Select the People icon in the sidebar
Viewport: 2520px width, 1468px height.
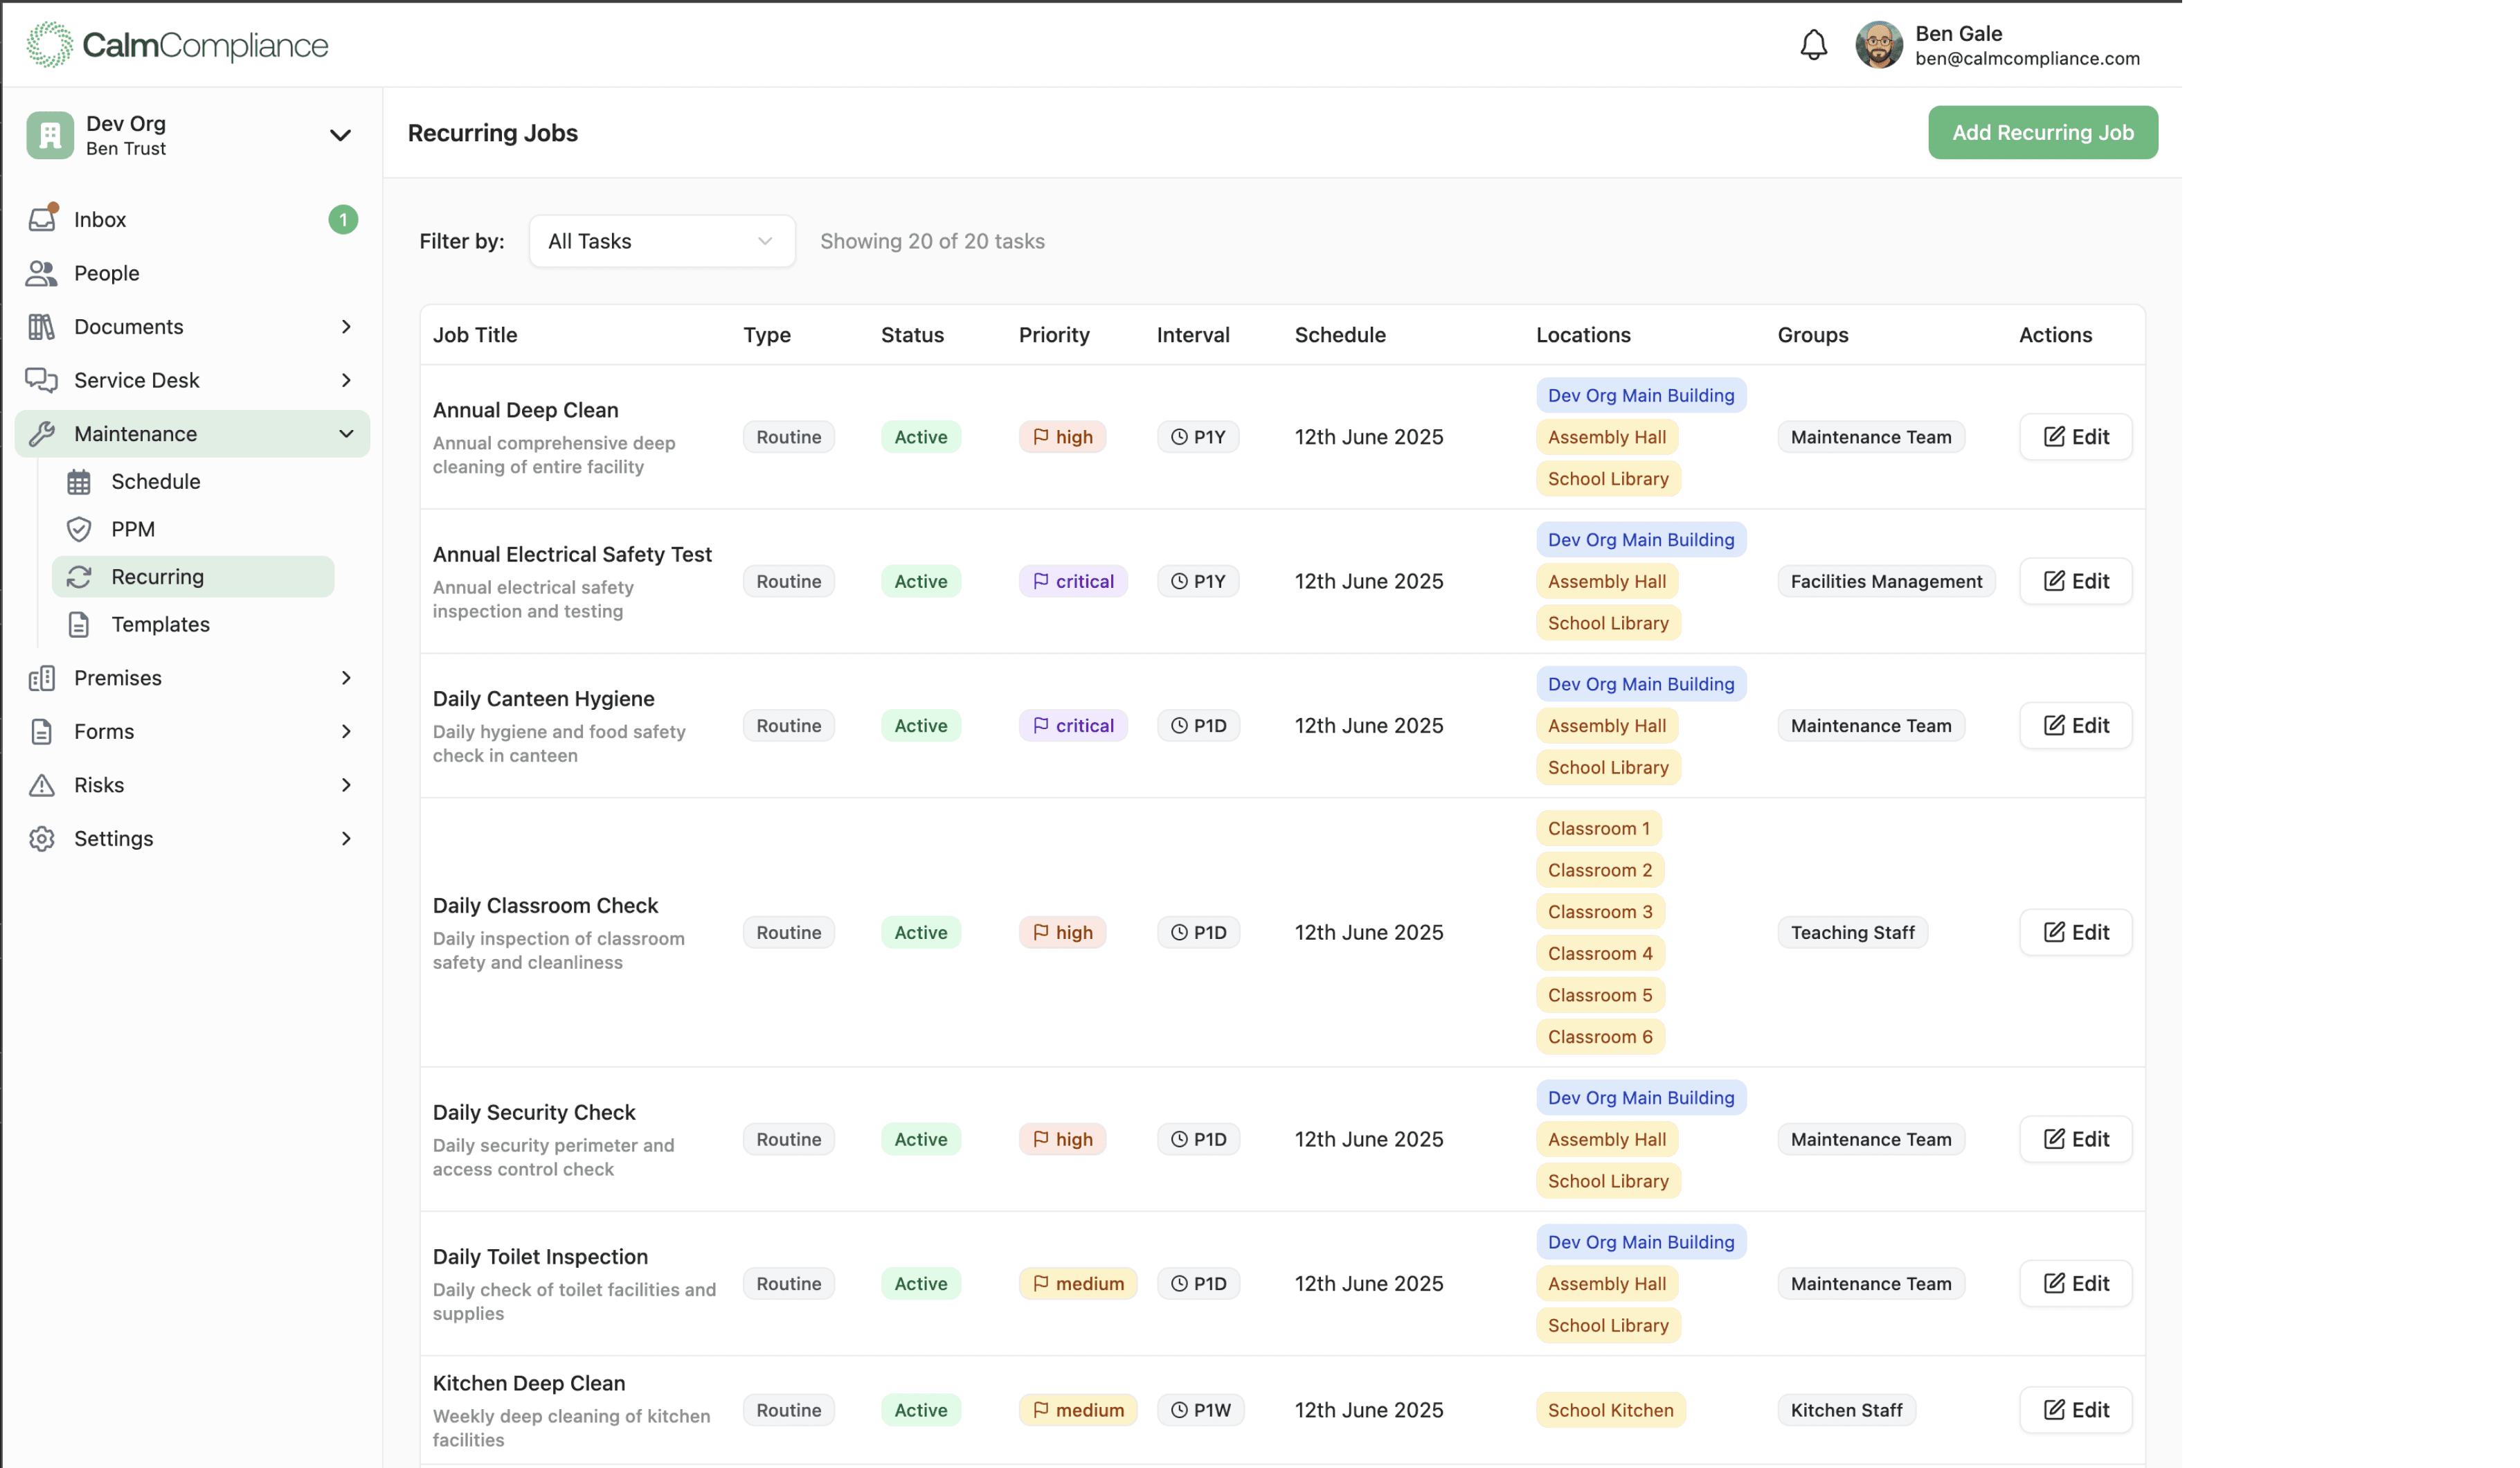pyautogui.click(x=42, y=272)
